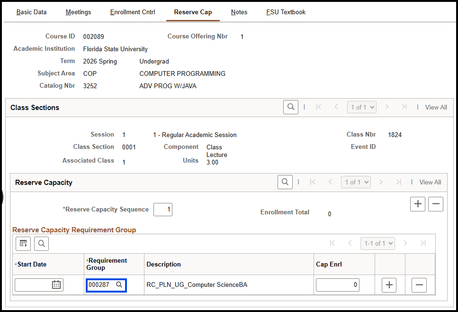Select the Meetings tab
The height and width of the screenshot is (312, 458).
click(78, 12)
